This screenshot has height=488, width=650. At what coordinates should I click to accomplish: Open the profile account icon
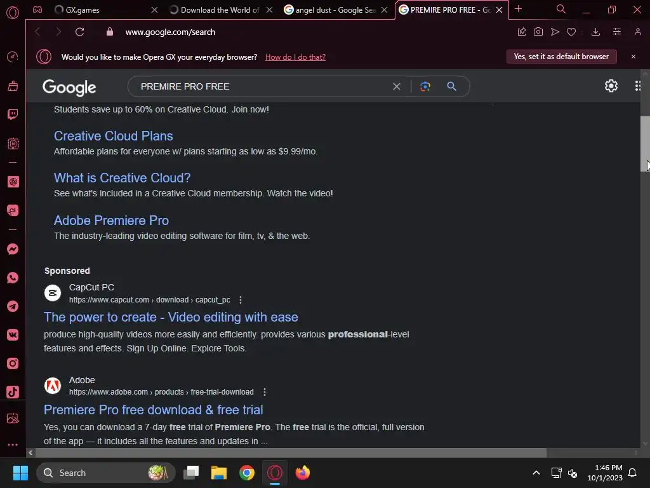[x=637, y=32]
